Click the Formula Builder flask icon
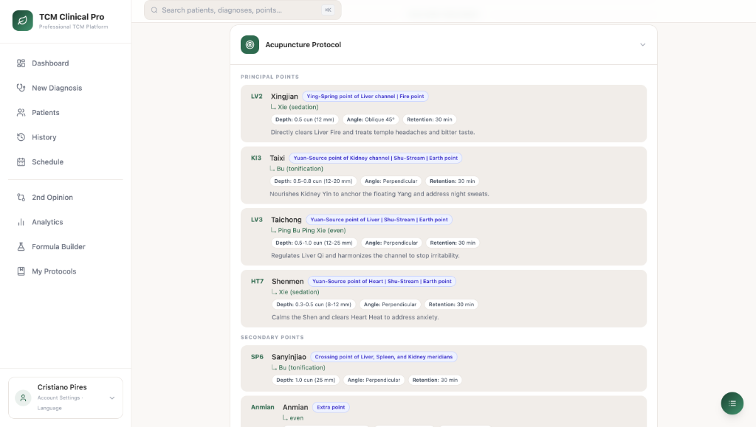 click(21, 246)
